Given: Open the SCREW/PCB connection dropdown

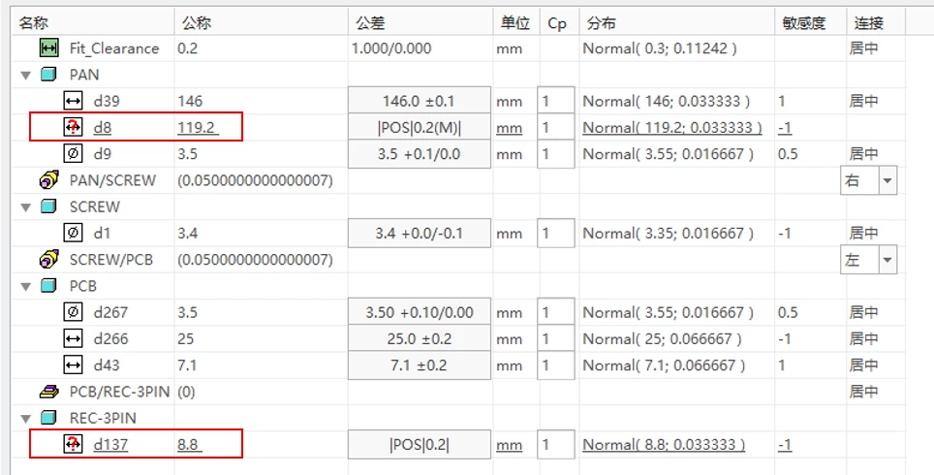Looking at the screenshot, I should (888, 260).
